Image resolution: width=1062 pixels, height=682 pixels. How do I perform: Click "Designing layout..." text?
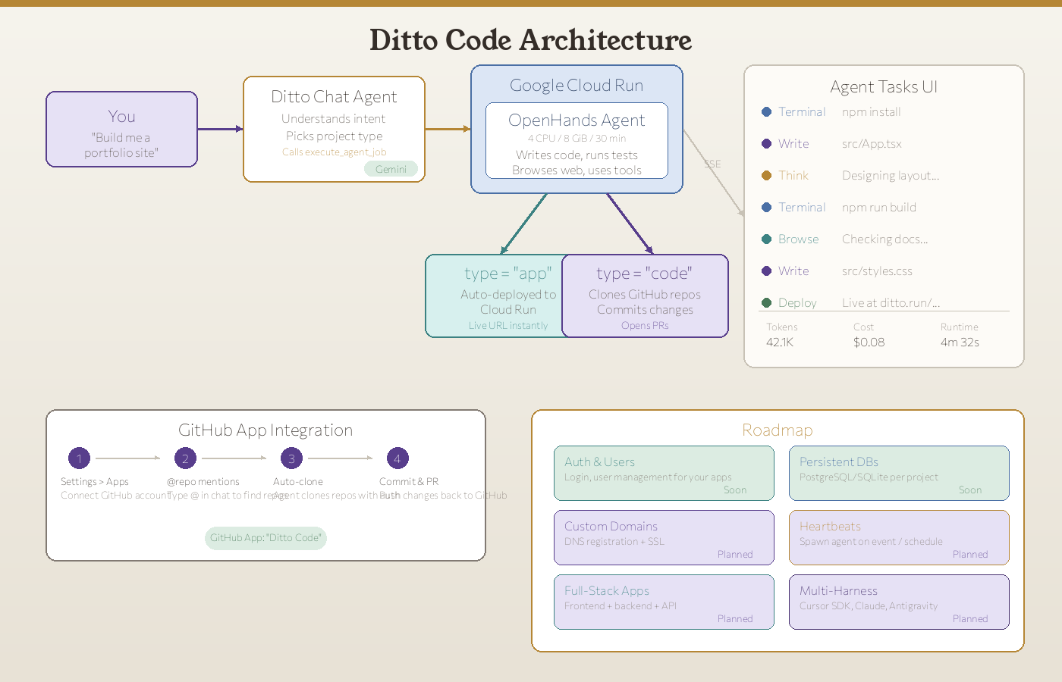891,176
